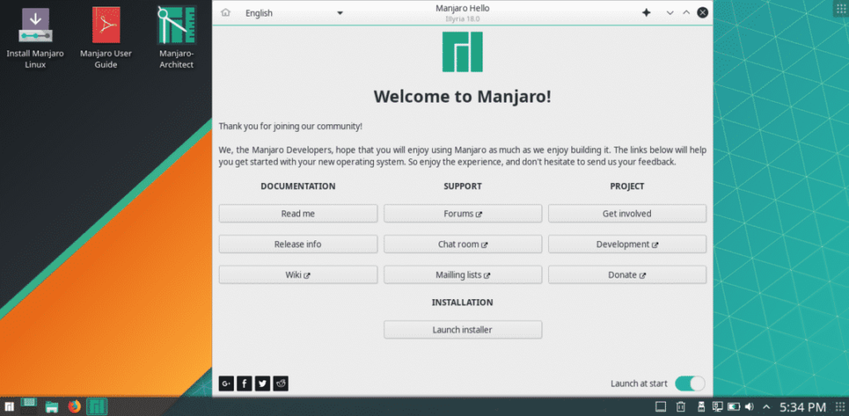
Task: Close the Manjaro Hello window
Action: 702,12
